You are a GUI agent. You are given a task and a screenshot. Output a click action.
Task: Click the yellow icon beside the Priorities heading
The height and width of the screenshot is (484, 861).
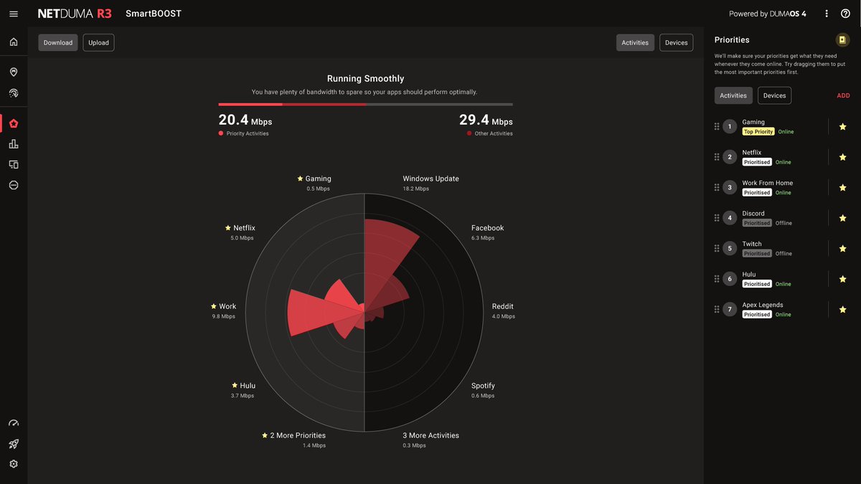tap(842, 39)
